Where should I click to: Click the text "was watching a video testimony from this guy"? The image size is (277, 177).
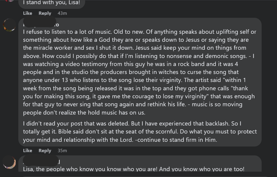(66, 64)
